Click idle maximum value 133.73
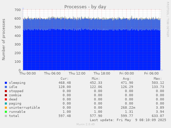 [158, 87]
